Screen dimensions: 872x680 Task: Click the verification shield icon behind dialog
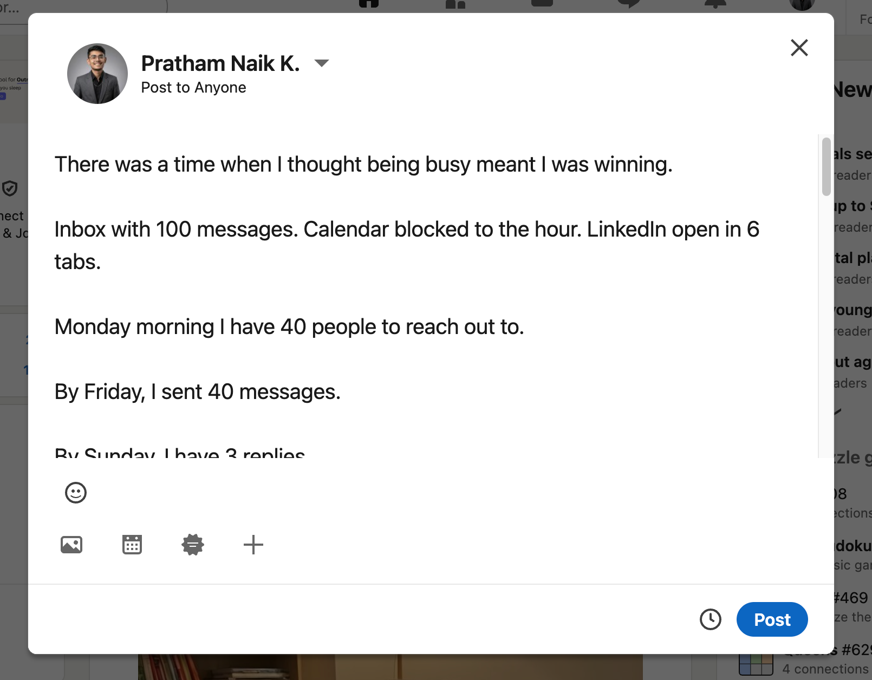(x=10, y=188)
